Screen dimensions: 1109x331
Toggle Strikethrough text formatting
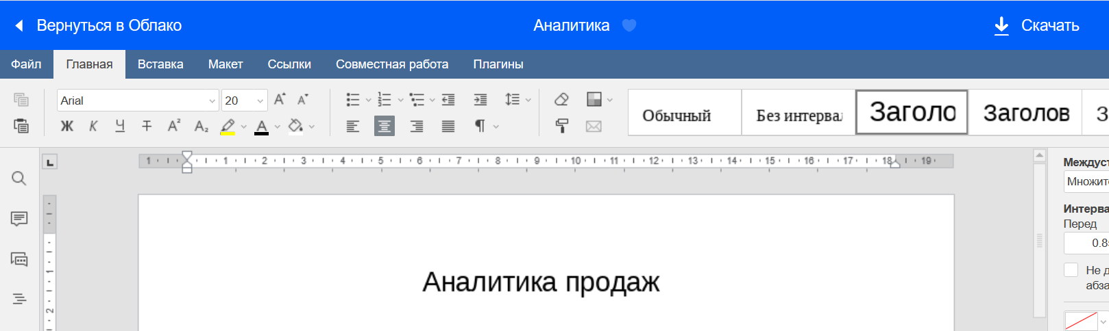(147, 127)
